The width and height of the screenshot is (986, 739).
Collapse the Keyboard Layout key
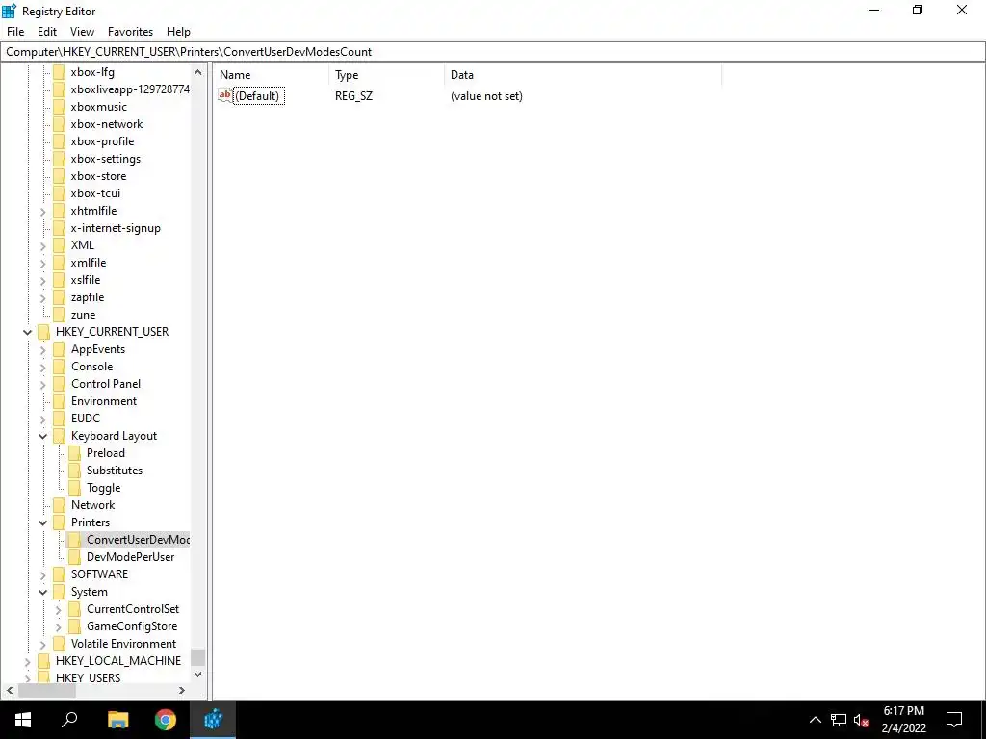click(42, 436)
